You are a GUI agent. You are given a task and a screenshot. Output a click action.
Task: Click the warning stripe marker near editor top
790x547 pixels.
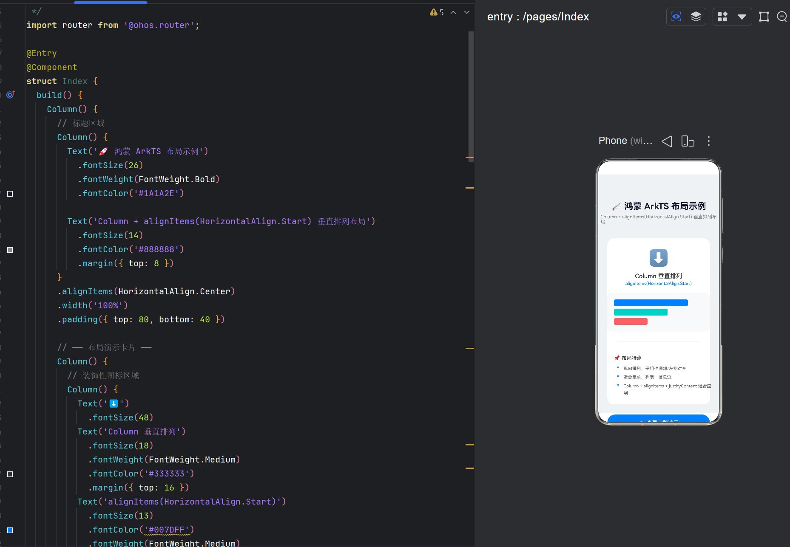coord(470,158)
